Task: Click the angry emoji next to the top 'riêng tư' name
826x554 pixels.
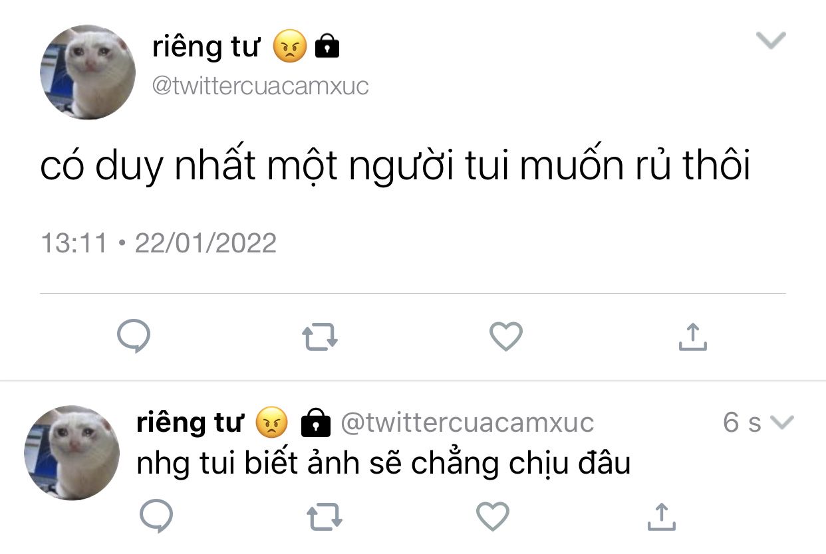Action: 290,48
